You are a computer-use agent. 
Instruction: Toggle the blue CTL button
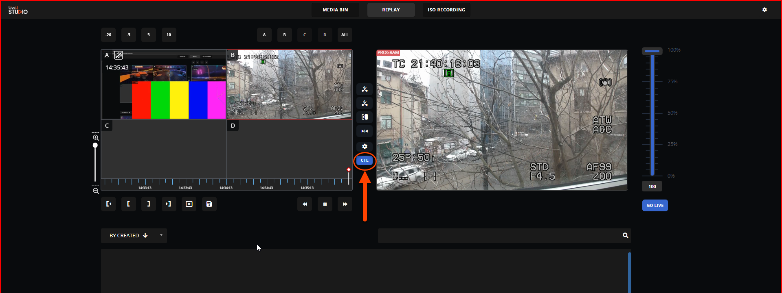pyautogui.click(x=365, y=161)
